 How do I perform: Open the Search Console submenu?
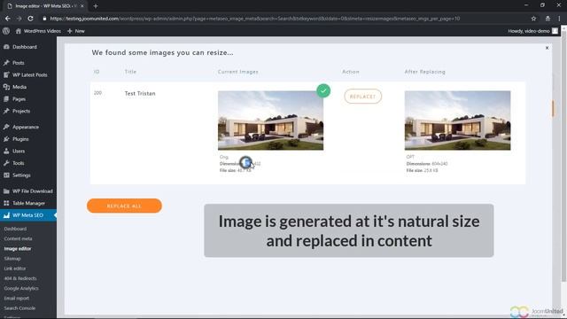[19, 308]
